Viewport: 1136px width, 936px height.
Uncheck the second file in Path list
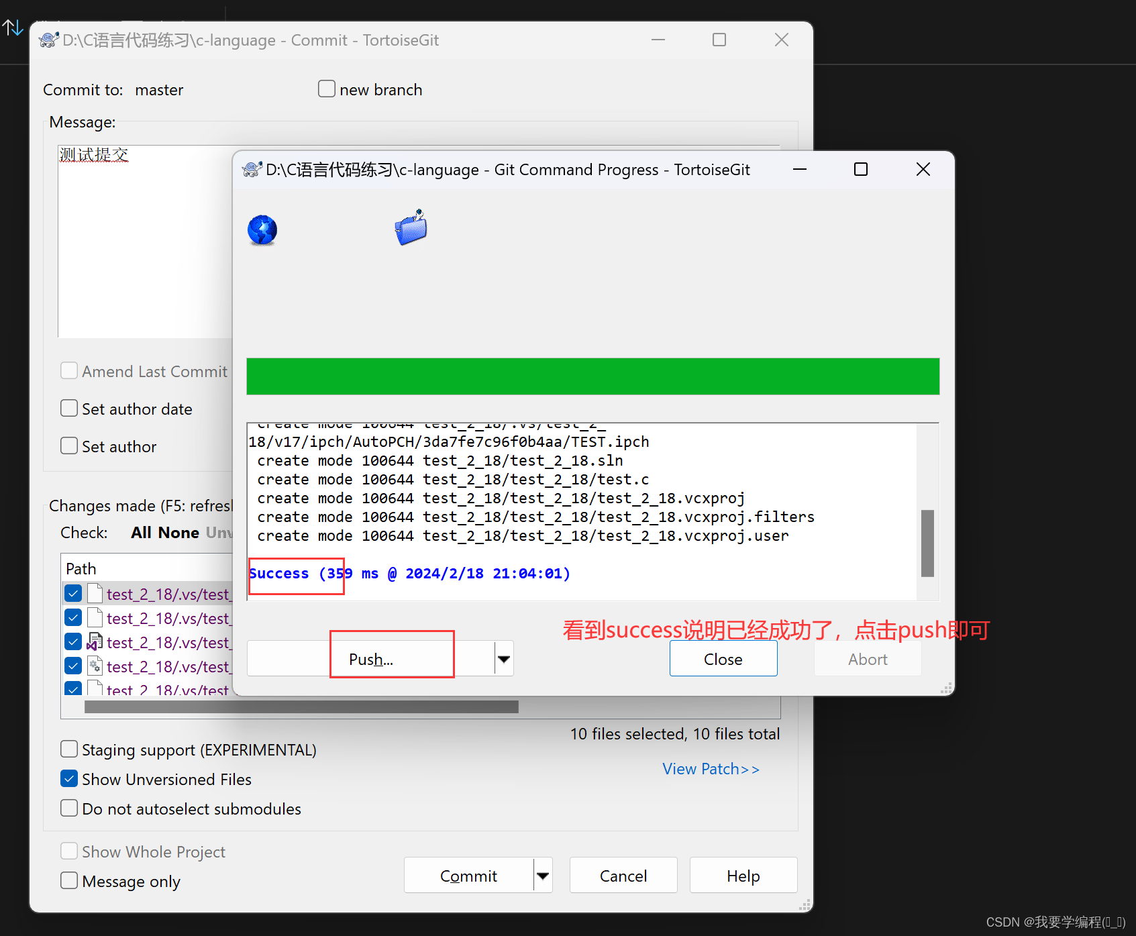[x=73, y=617]
